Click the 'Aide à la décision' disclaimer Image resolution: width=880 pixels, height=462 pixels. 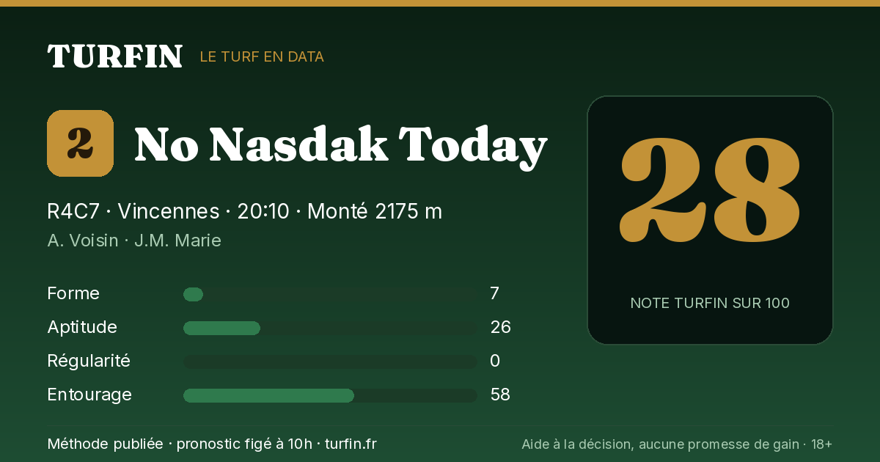(677, 444)
